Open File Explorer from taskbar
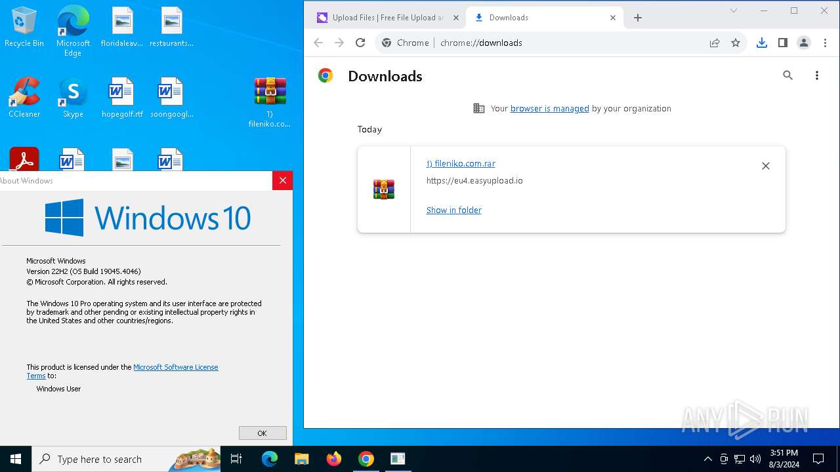 point(302,459)
